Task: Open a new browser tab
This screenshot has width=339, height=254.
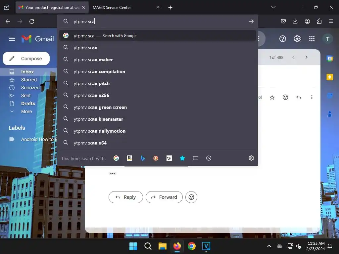Action: pyautogui.click(x=170, y=8)
